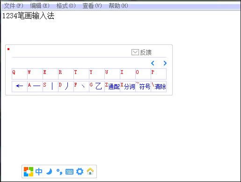Image resolution: width=241 pixels, height=182 pixels.
Task: Open the soft keyboard icon
Action: pyautogui.click(x=69, y=172)
